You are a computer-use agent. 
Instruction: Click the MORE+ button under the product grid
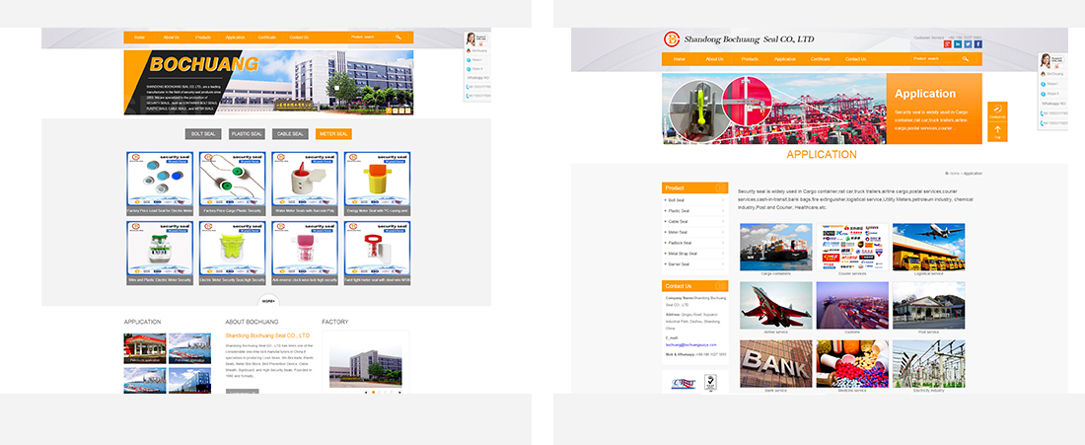pyautogui.click(x=269, y=301)
